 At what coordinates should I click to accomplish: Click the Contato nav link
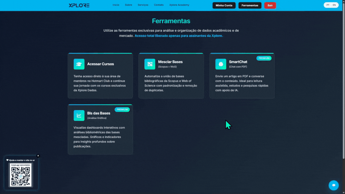159,5
